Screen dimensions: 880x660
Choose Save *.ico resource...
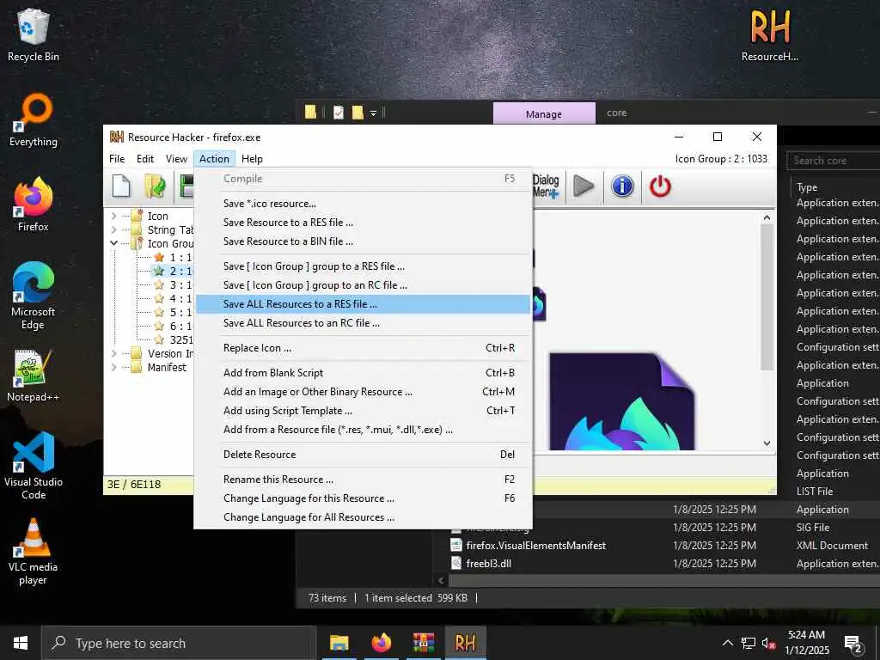364,204
